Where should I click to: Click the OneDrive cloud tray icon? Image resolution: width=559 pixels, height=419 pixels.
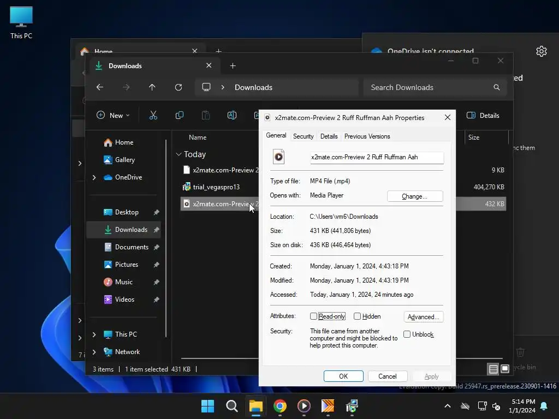click(465, 406)
